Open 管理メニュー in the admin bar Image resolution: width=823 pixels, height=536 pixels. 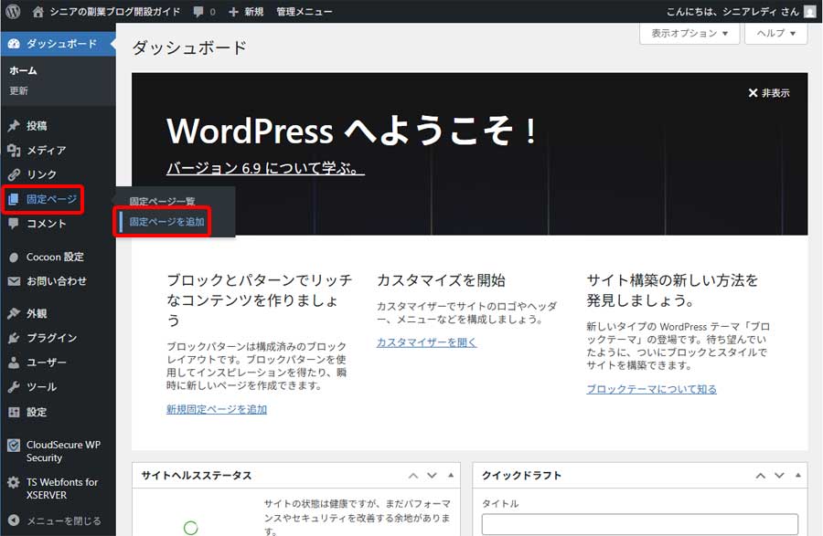tap(303, 11)
